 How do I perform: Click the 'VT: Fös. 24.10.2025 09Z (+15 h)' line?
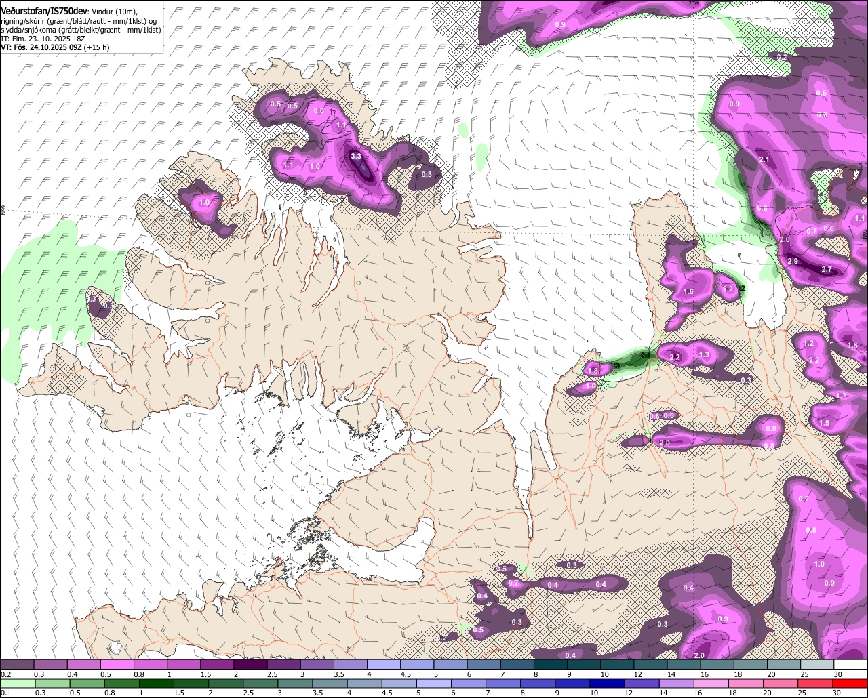coord(55,47)
